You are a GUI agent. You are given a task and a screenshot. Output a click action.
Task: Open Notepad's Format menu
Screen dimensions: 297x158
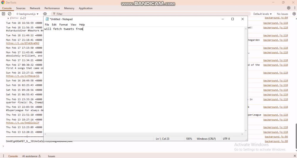[x=64, y=25]
